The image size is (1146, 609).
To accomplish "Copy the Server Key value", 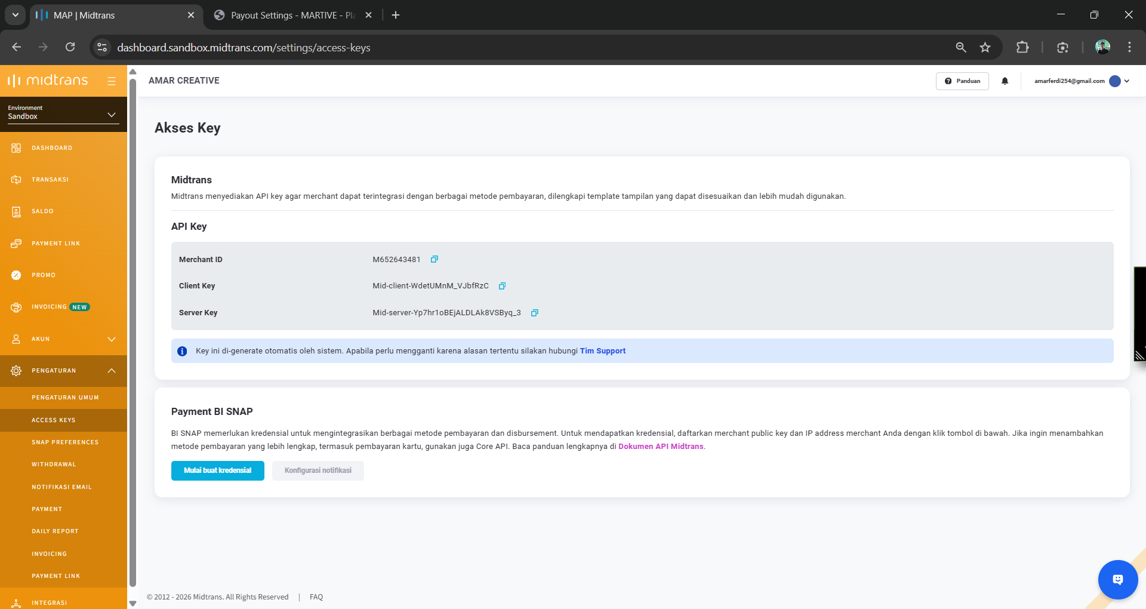I will (535, 313).
